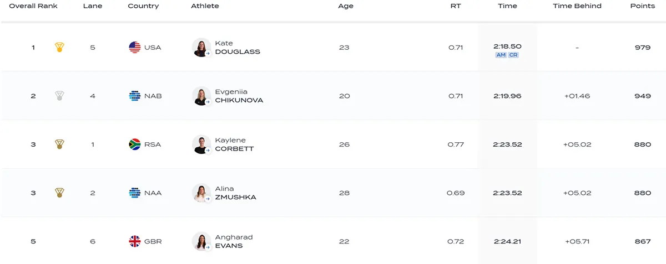Click the AM record badge under 2:18.50
Image resolution: width=666 pixels, height=264 pixels.
point(501,55)
